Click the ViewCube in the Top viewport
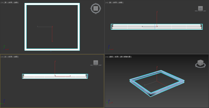Viewport: 209px width, 108px height. point(95,8)
